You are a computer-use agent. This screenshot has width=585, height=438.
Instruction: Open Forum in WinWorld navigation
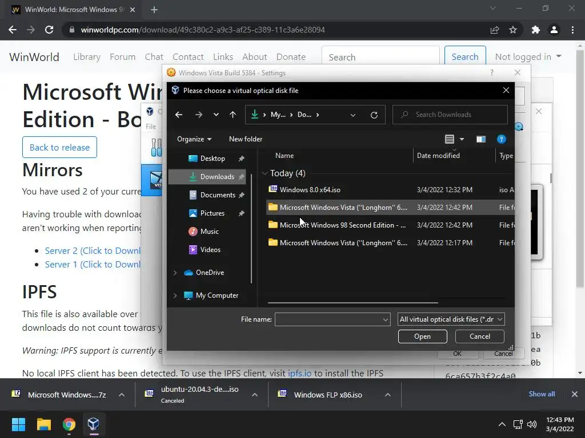(x=122, y=57)
